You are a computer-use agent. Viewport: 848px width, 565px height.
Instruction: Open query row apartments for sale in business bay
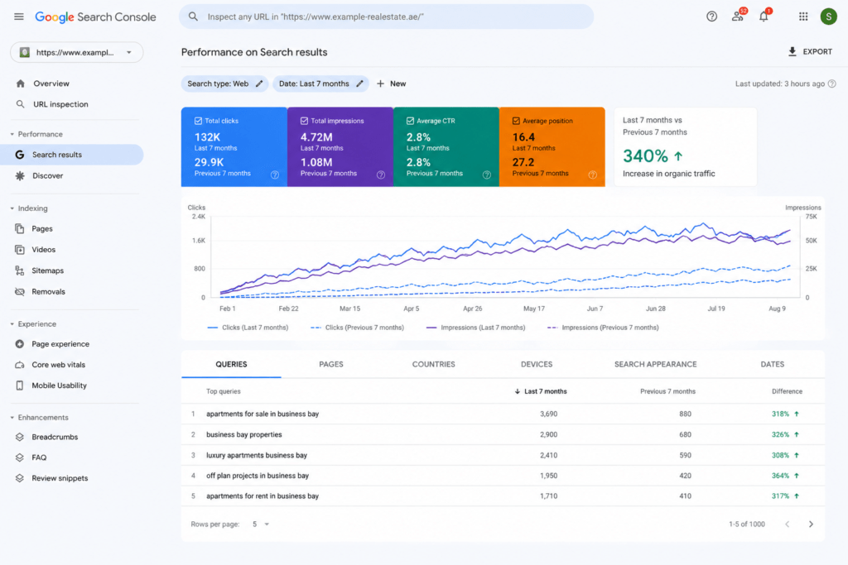[503, 414]
